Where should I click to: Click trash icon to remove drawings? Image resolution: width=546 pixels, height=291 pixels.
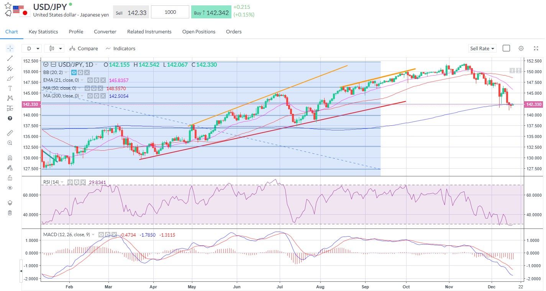click(x=10, y=213)
